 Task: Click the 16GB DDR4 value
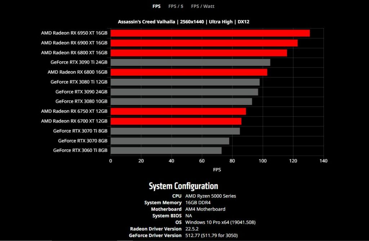click(x=198, y=203)
